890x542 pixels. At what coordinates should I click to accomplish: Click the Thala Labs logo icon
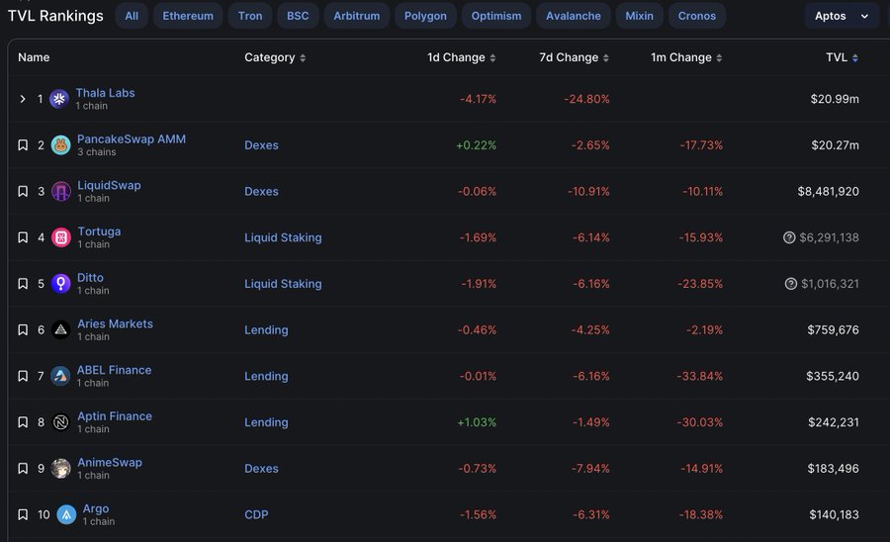(59, 99)
